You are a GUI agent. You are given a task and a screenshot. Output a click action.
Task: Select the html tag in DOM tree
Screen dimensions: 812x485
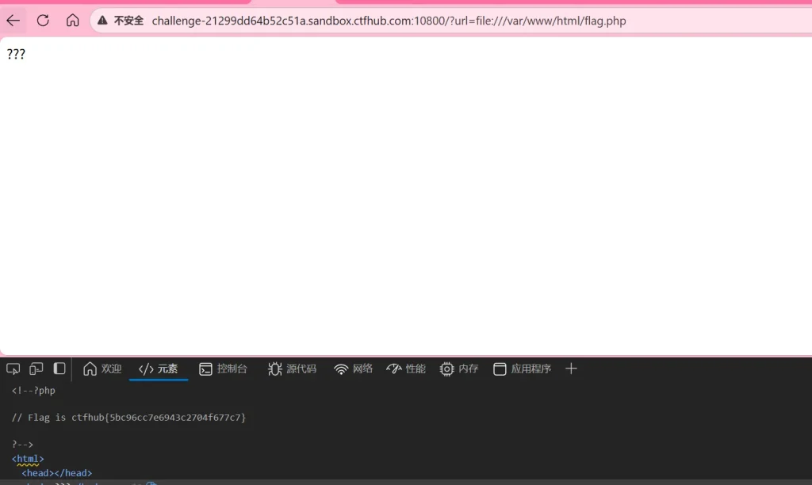pos(28,459)
